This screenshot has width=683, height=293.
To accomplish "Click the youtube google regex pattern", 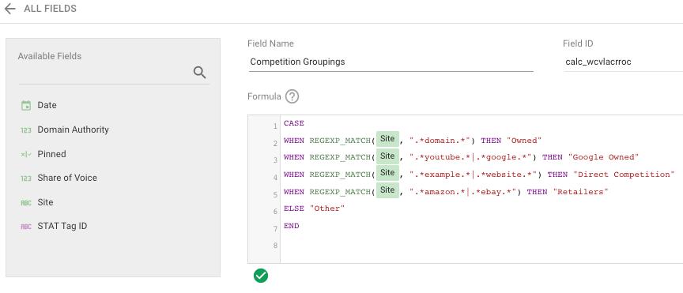I will click(x=470, y=157).
